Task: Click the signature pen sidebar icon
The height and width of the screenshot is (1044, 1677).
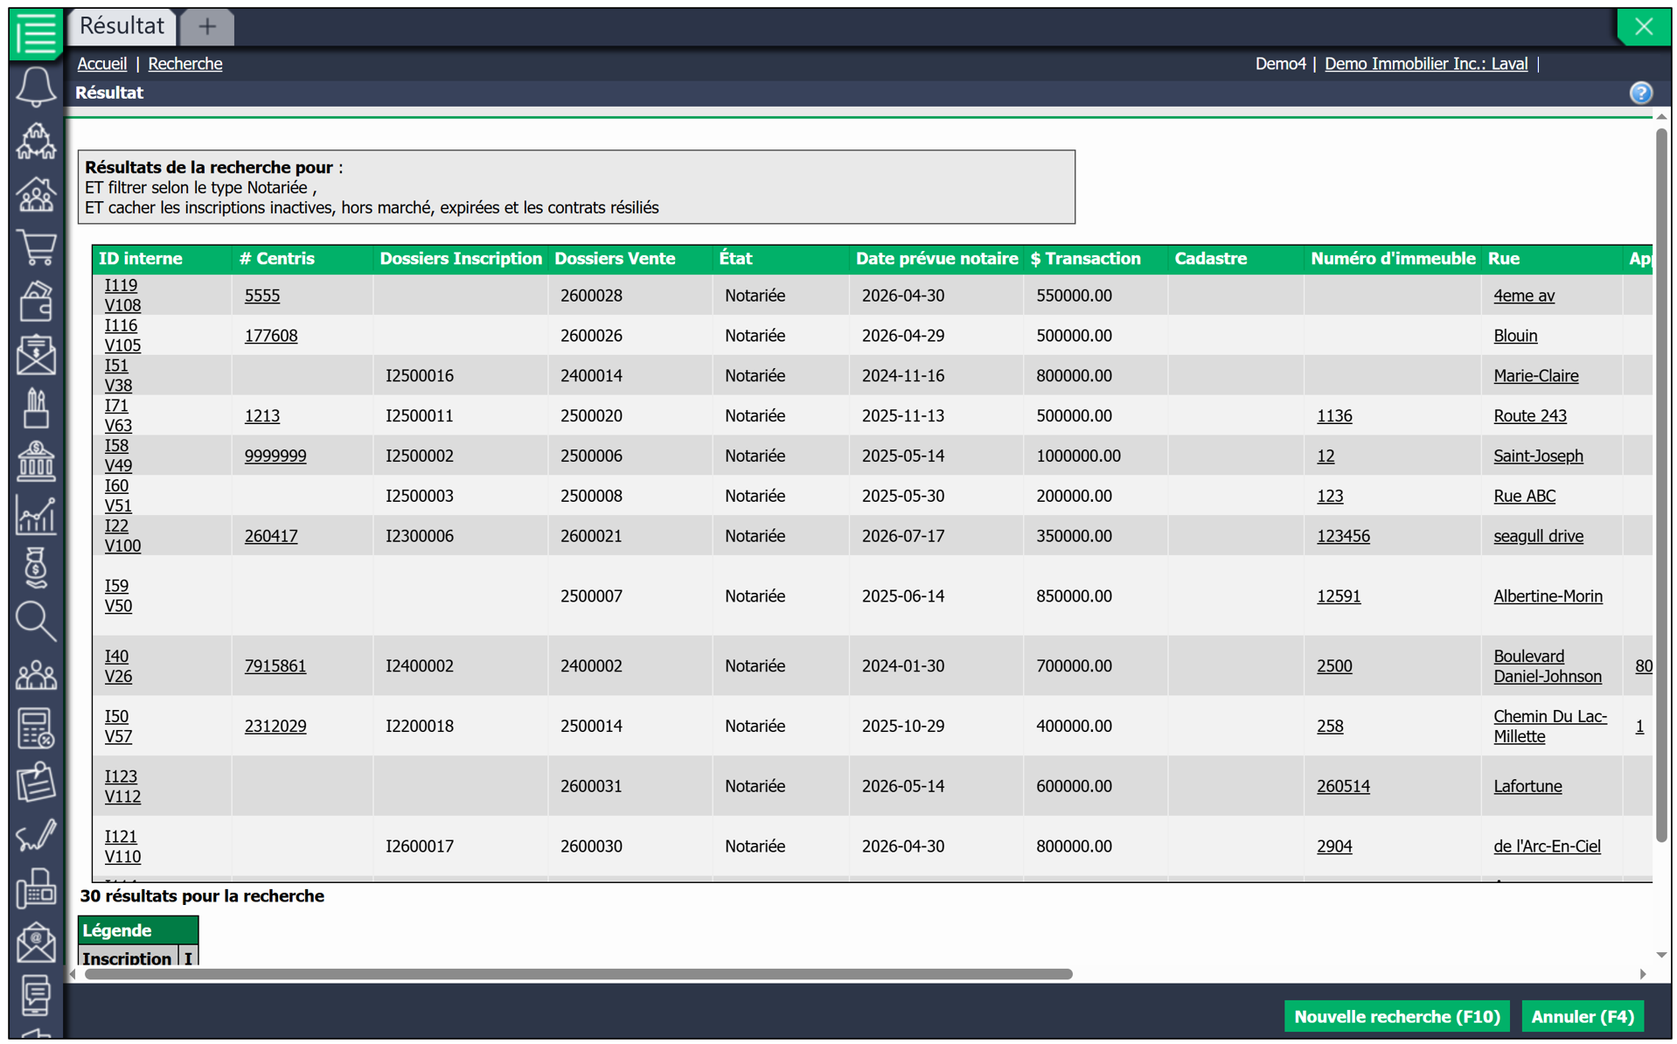Action: pos(36,836)
